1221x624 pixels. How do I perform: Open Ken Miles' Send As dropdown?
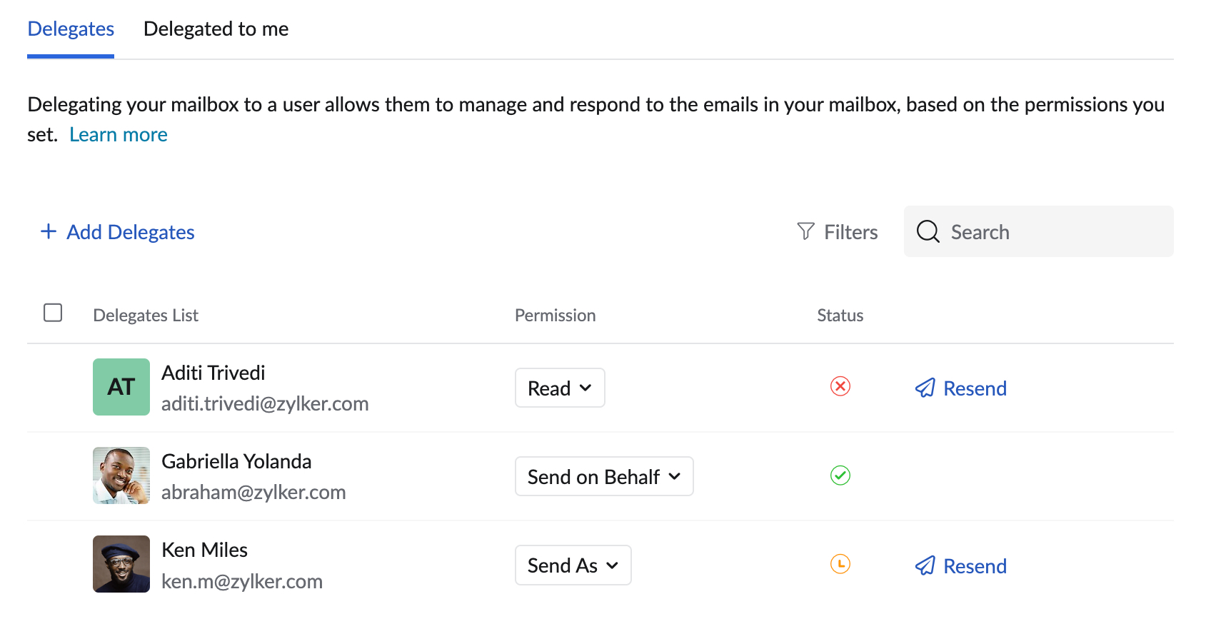coord(573,565)
